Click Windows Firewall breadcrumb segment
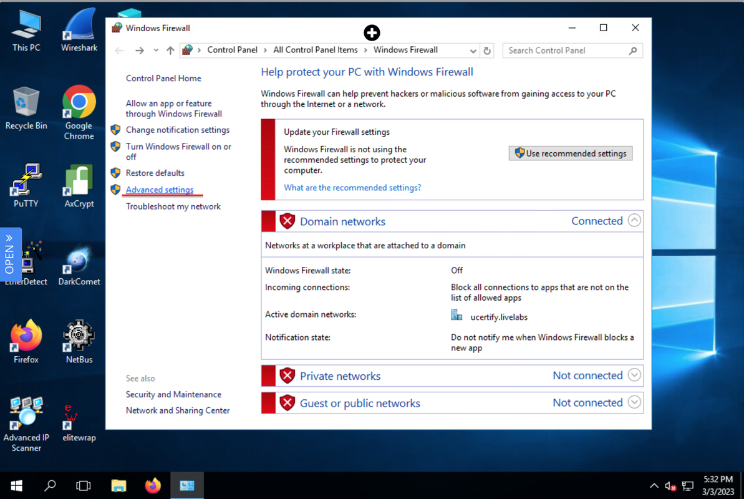 click(406, 50)
